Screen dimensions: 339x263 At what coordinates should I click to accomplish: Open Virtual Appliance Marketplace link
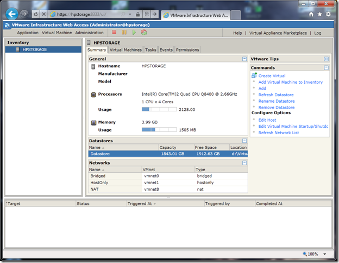pyautogui.click(x=278, y=33)
